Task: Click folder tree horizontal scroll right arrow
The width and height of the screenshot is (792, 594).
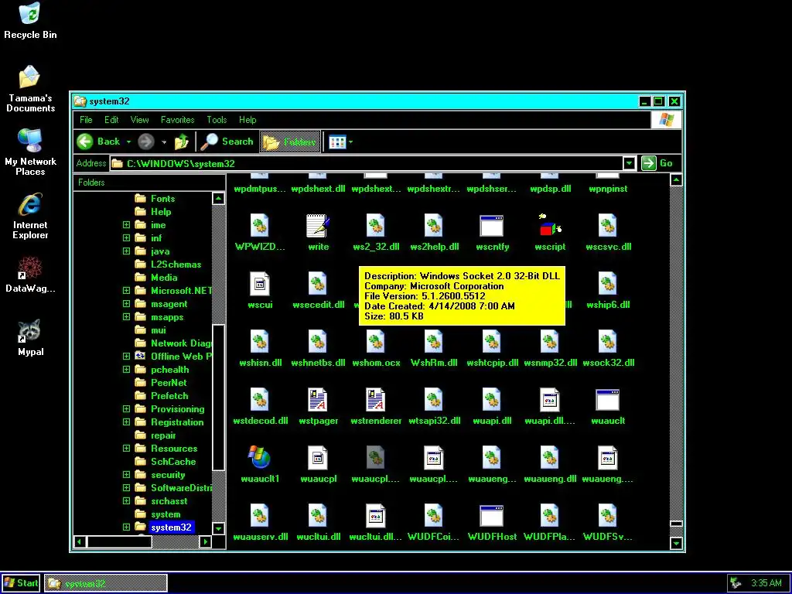Action: pos(206,542)
